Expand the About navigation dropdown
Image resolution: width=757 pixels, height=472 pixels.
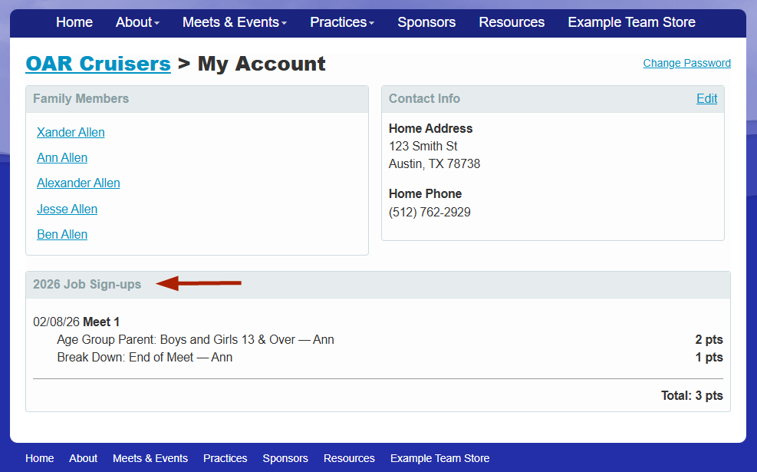137,22
